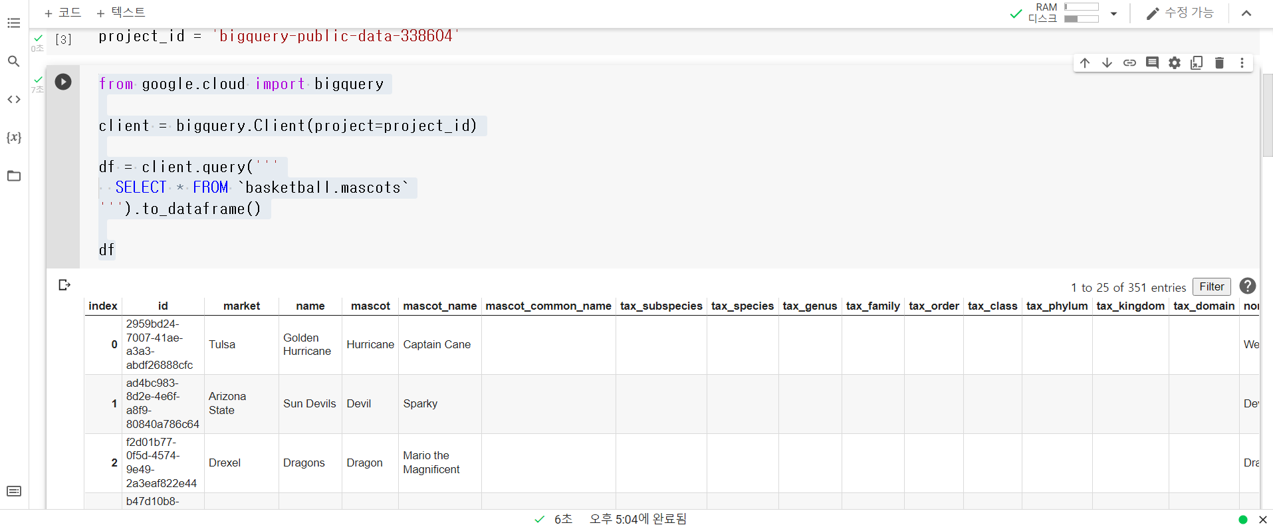Sort by the mascot column header
1273x525 pixels.
[370, 306]
